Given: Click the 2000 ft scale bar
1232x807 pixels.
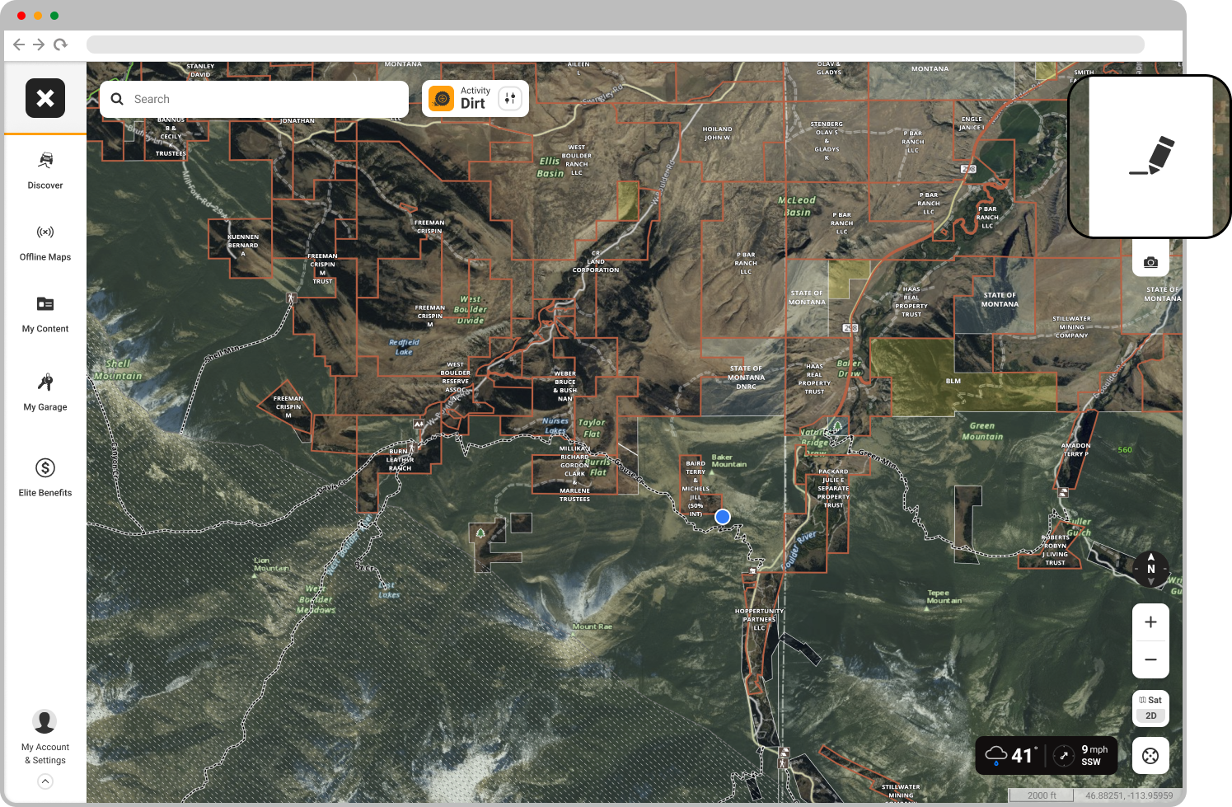Looking at the screenshot, I should click(x=1042, y=795).
